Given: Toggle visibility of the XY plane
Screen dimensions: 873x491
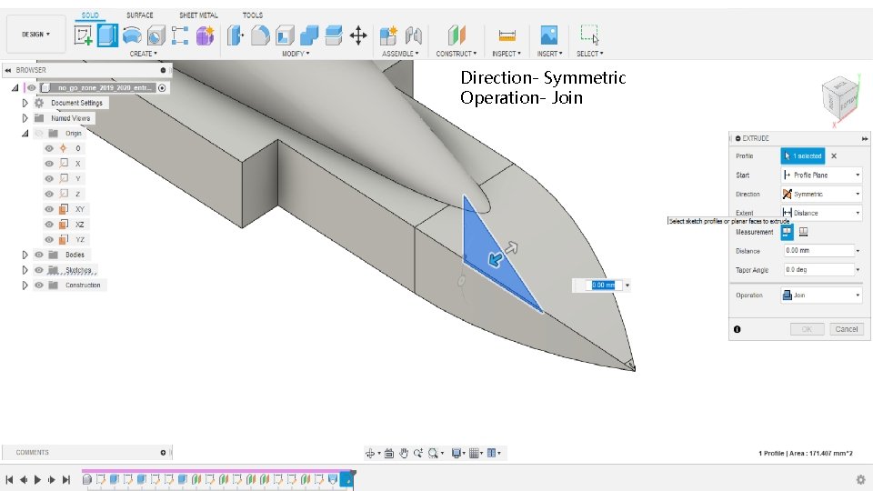Looking at the screenshot, I should 49,209.
